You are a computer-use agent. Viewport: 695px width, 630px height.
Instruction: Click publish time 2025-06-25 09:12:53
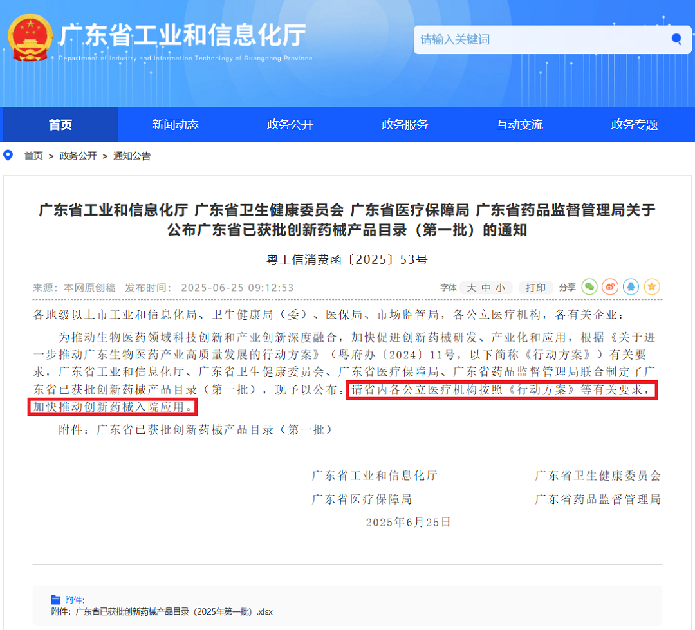[237, 288]
